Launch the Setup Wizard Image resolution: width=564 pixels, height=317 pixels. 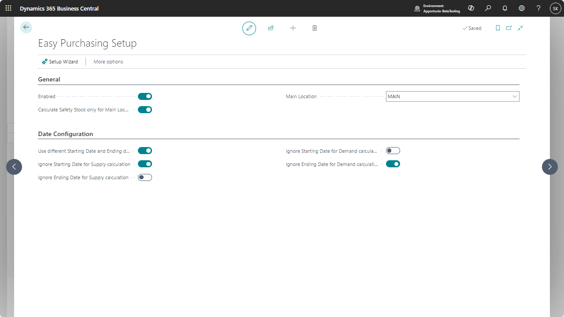[x=60, y=61]
